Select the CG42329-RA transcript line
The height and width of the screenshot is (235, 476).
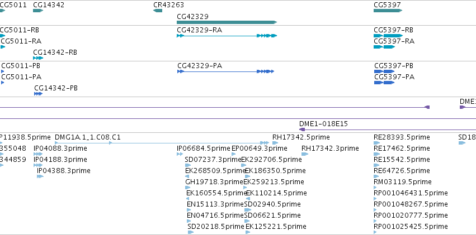227,36
